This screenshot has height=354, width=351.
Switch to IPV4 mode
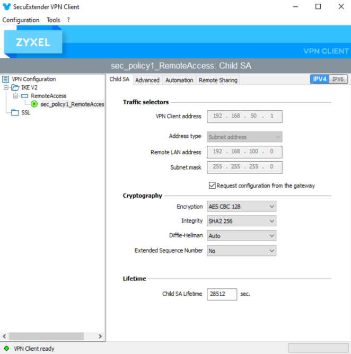click(x=320, y=79)
